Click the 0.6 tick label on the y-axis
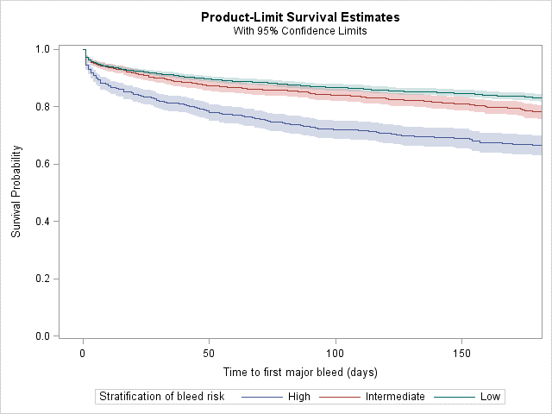552x414 pixels. (42, 164)
